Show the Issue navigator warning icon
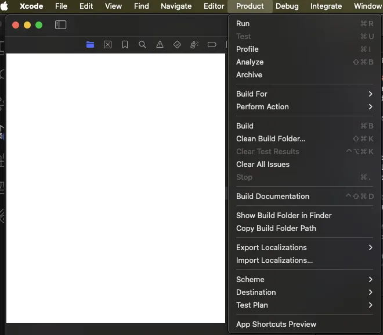The height and width of the screenshot is (335, 383). click(x=160, y=45)
